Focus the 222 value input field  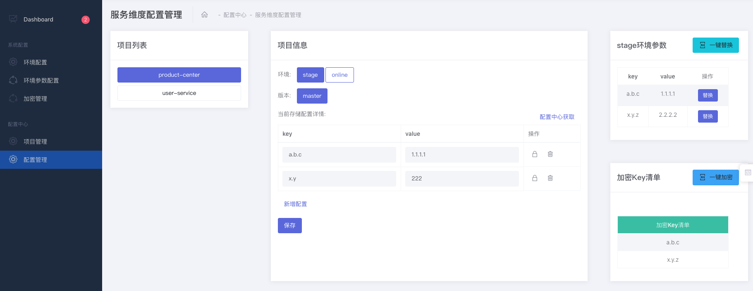462,178
